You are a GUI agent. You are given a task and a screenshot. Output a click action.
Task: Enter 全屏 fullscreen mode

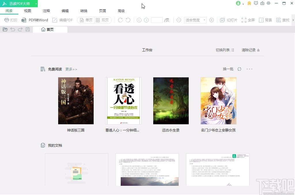pos(248,20)
